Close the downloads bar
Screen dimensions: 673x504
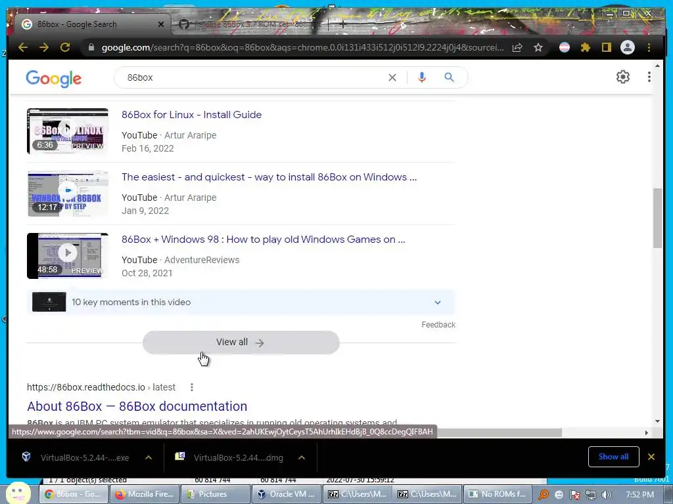651,457
